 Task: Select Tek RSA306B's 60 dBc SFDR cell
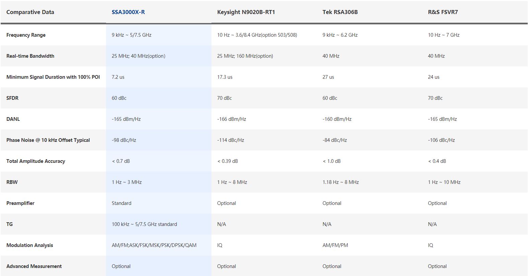(330, 98)
